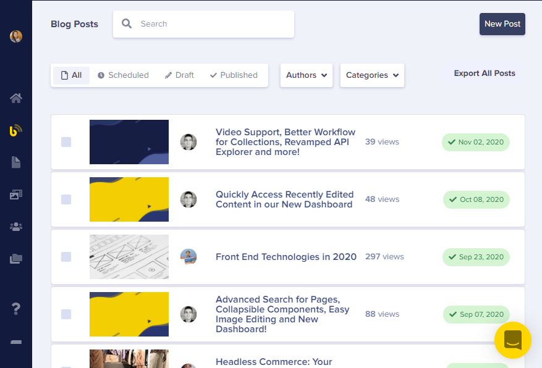Select checkbox for Quickly Access Recently Edited post
The width and height of the screenshot is (542, 368).
coord(66,199)
